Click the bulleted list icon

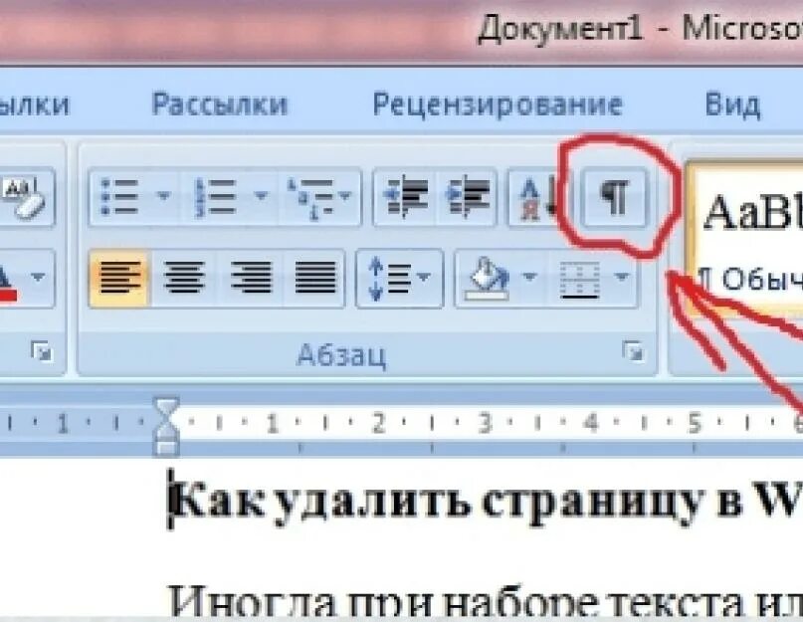(x=119, y=196)
